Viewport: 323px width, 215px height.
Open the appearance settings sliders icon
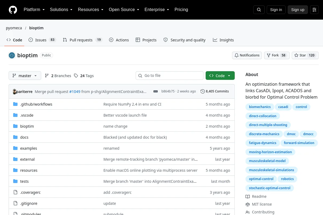pos(314,10)
